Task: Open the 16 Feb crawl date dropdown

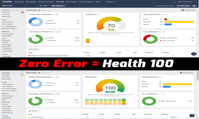Action: pyautogui.click(x=44, y=6)
